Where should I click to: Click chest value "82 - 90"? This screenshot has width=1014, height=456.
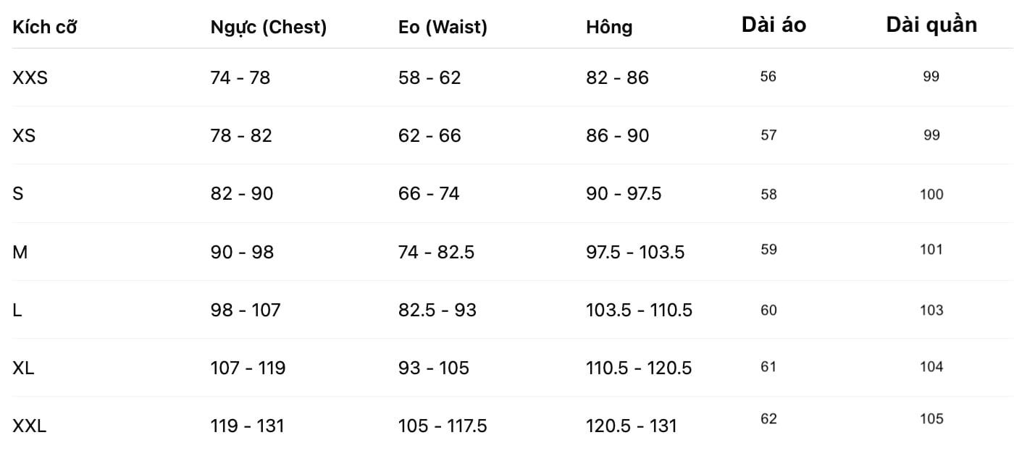(x=242, y=194)
